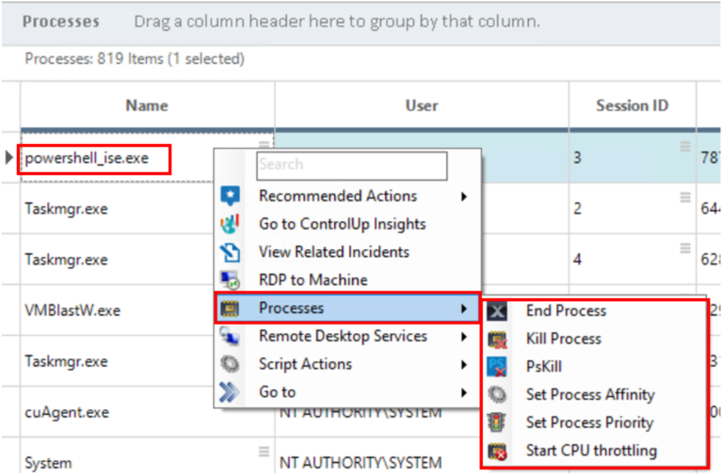Expand Remote Desktop Services submenu arrow
Viewport: 723px width, 476px height.
(x=464, y=337)
